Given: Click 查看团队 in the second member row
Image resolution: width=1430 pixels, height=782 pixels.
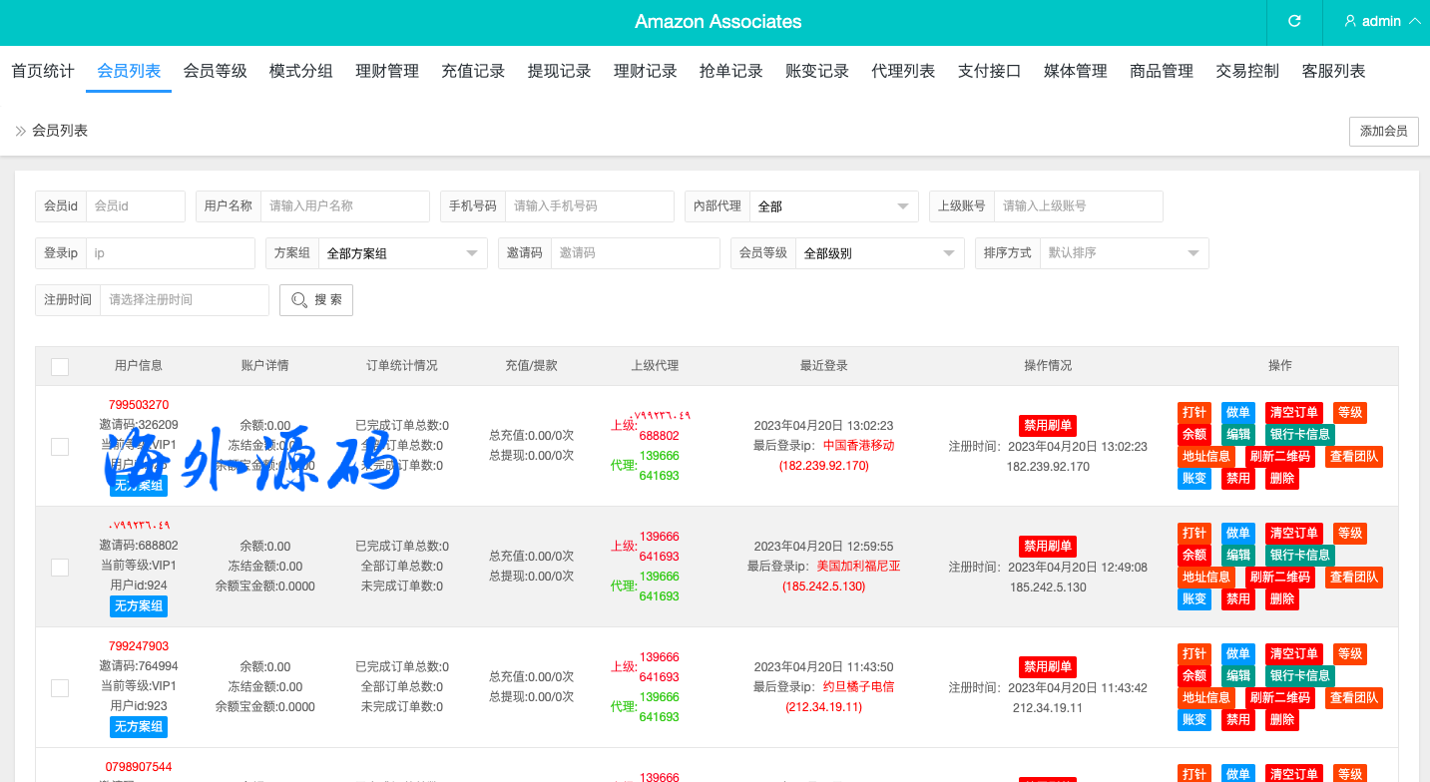Looking at the screenshot, I should click(x=1354, y=578).
